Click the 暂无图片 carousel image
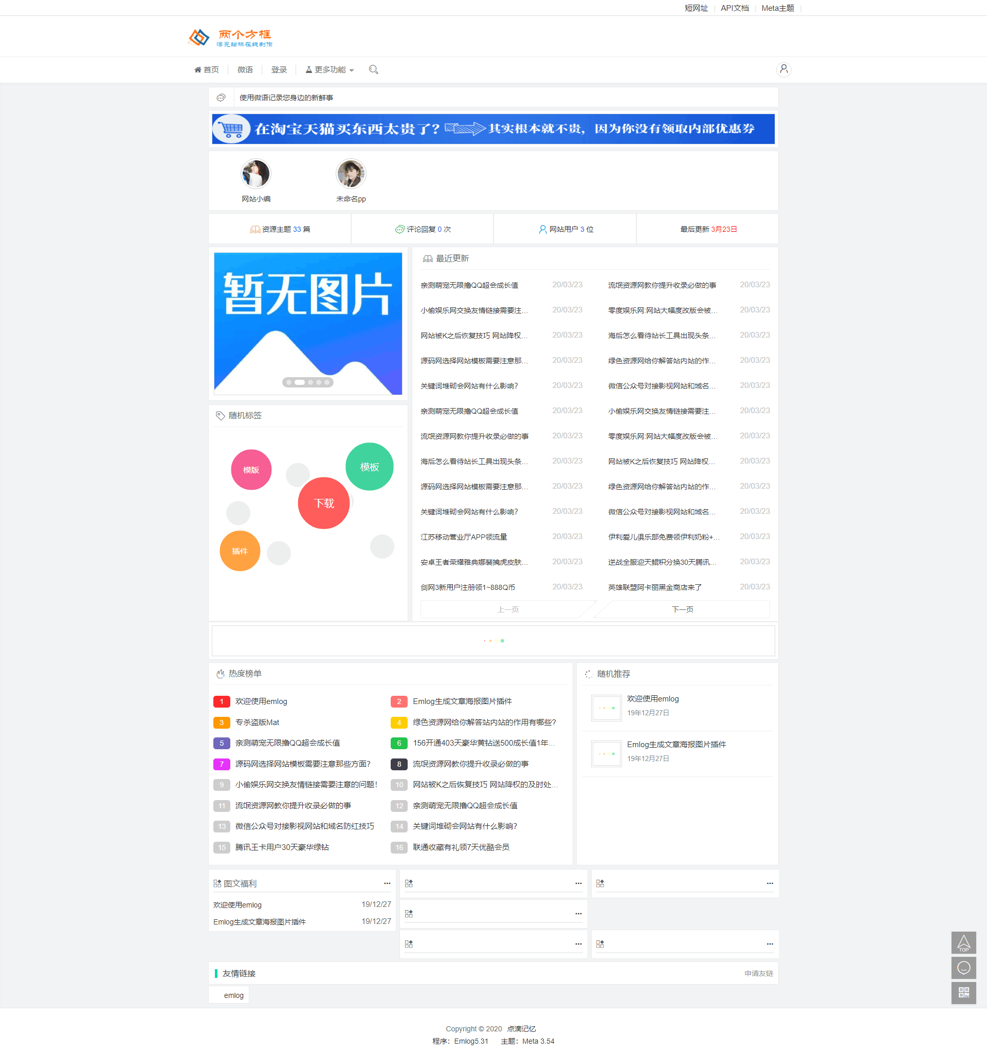The height and width of the screenshot is (1056, 987). point(308,324)
